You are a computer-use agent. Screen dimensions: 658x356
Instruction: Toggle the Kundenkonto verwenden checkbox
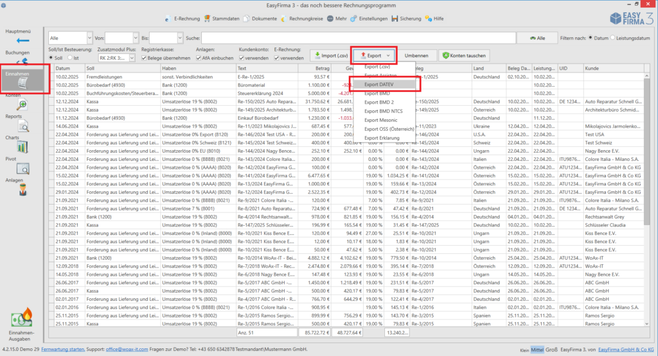point(242,58)
